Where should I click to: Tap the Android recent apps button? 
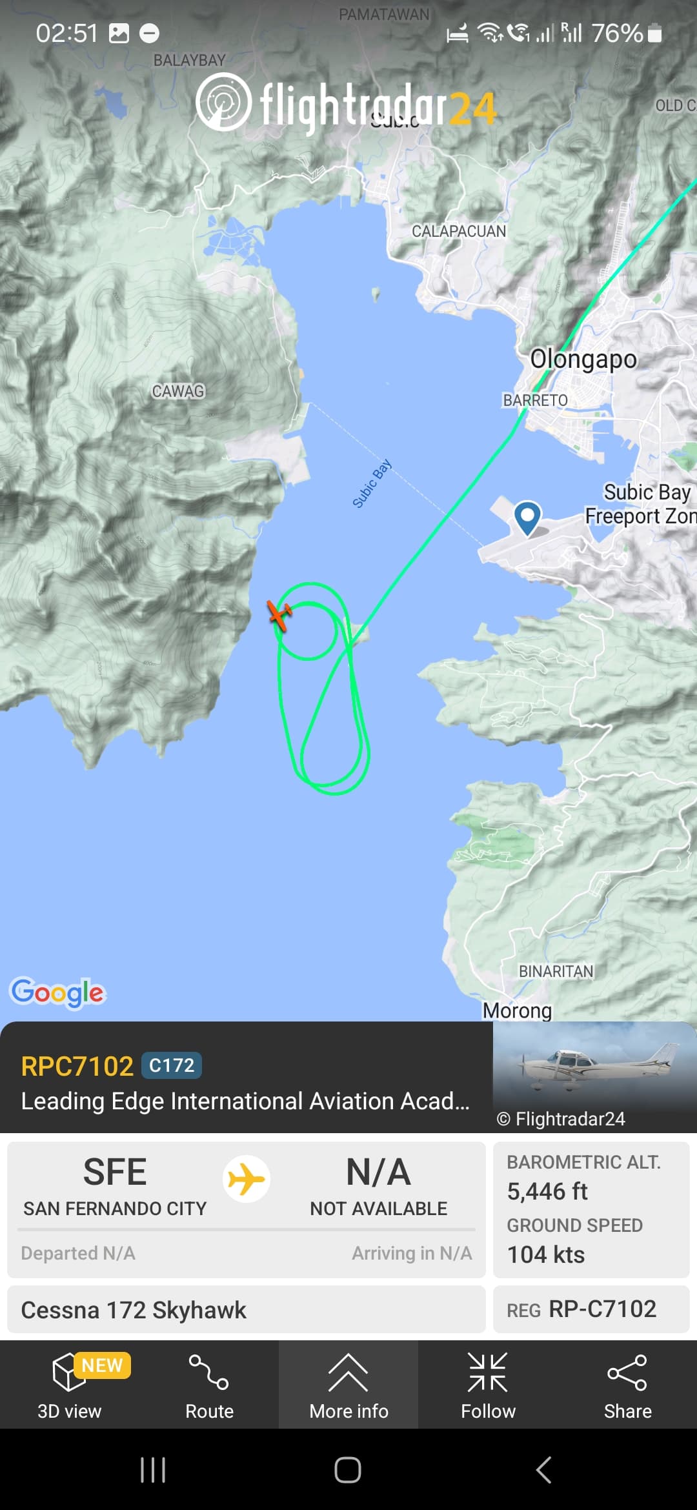tap(153, 1470)
